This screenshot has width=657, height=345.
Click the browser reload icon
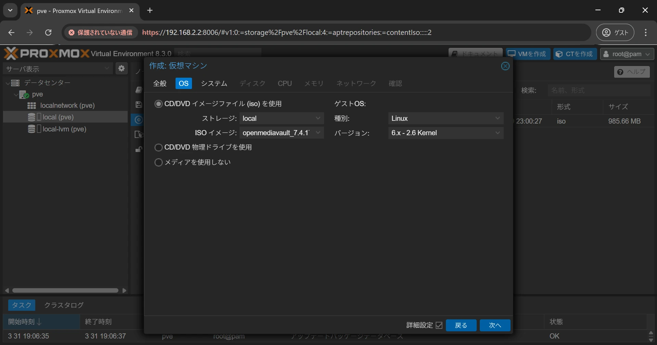[48, 33]
